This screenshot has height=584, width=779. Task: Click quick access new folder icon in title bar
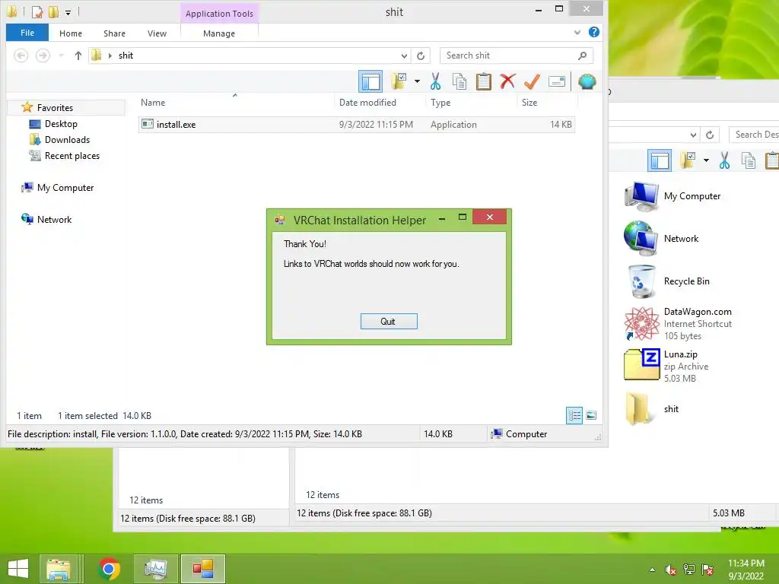pyautogui.click(x=53, y=11)
